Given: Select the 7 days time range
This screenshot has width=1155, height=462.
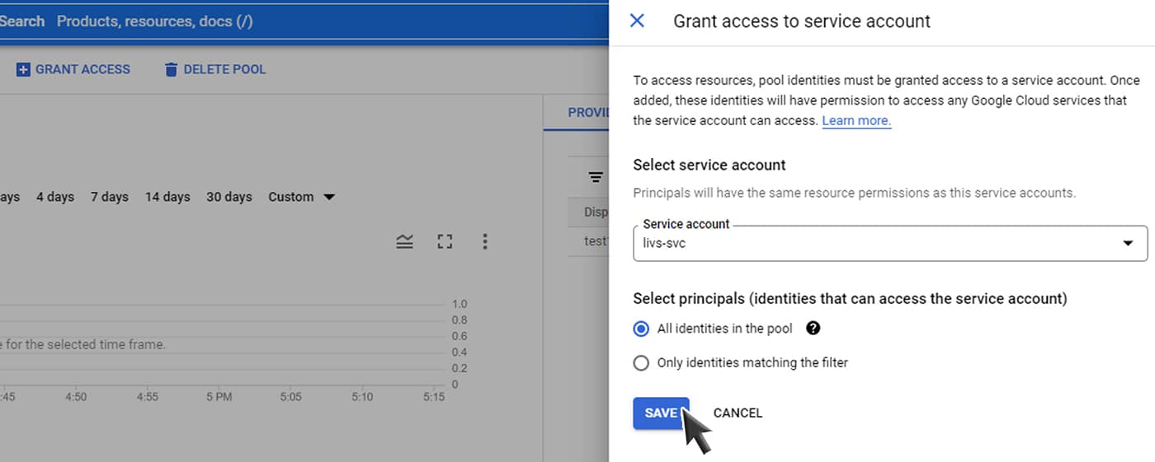Looking at the screenshot, I should 110,197.
